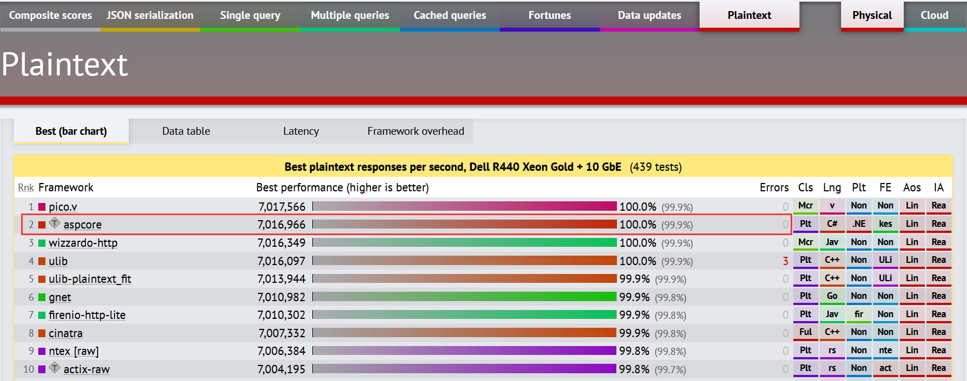
Task: Select the Data updates tab
Action: click(650, 15)
